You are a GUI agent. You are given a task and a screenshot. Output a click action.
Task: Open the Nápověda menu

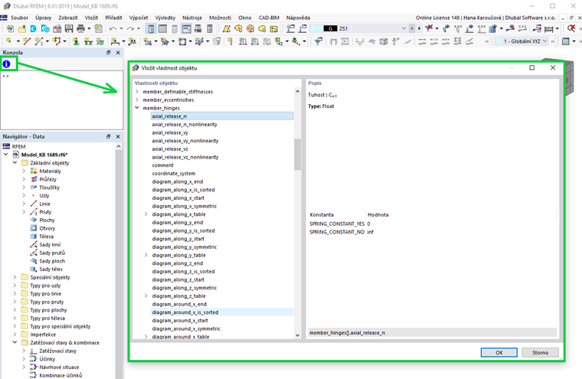pyautogui.click(x=298, y=18)
